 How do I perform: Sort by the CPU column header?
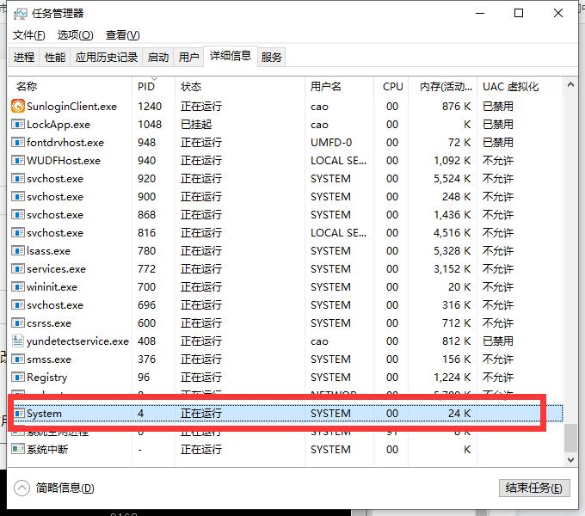[x=391, y=87]
